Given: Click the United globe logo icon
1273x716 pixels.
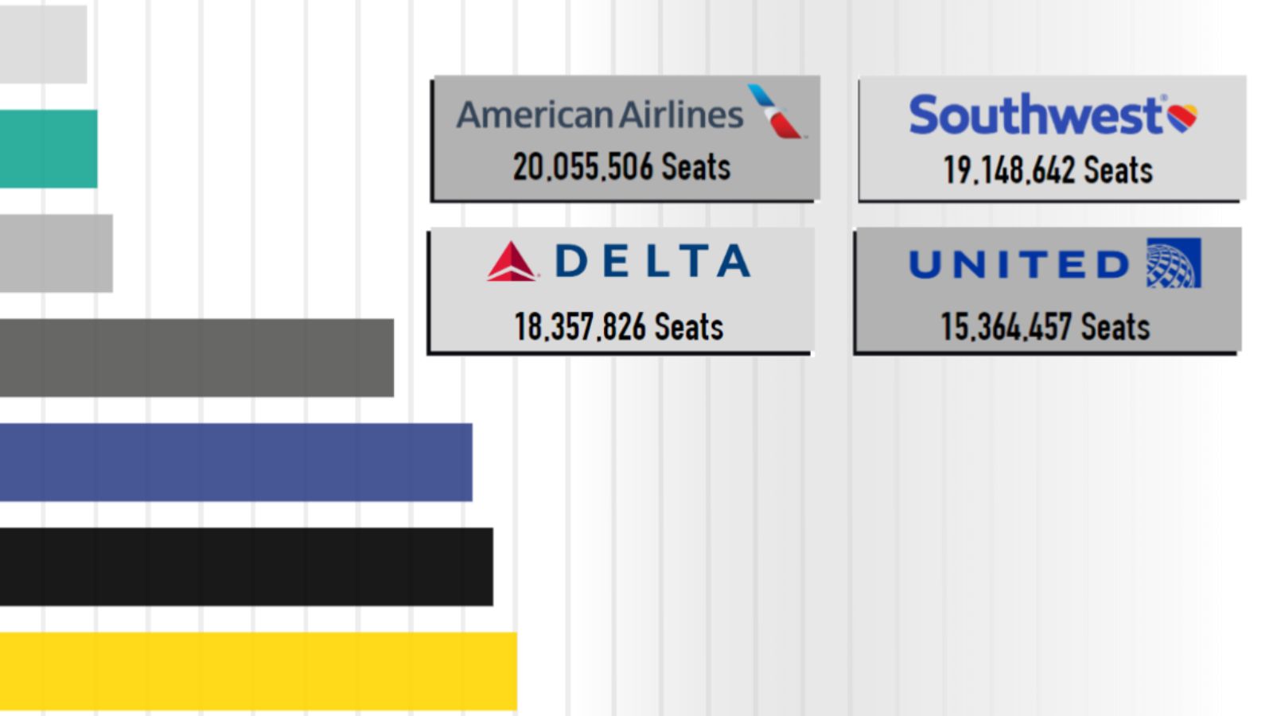Looking at the screenshot, I should (x=1174, y=263).
